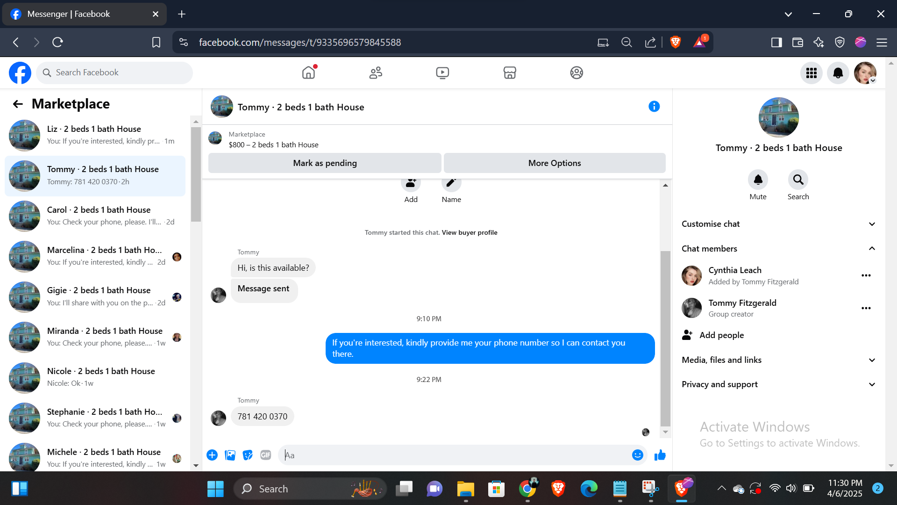This screenshot has height=505, width=897.
Task: Toggle Brave Shields for this site
Action: pyautogui.click(x=675, y=42)
